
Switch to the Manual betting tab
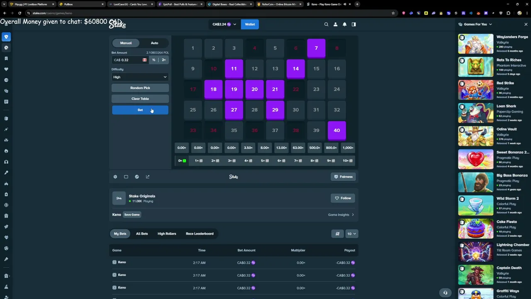click(x=126, y=43)
